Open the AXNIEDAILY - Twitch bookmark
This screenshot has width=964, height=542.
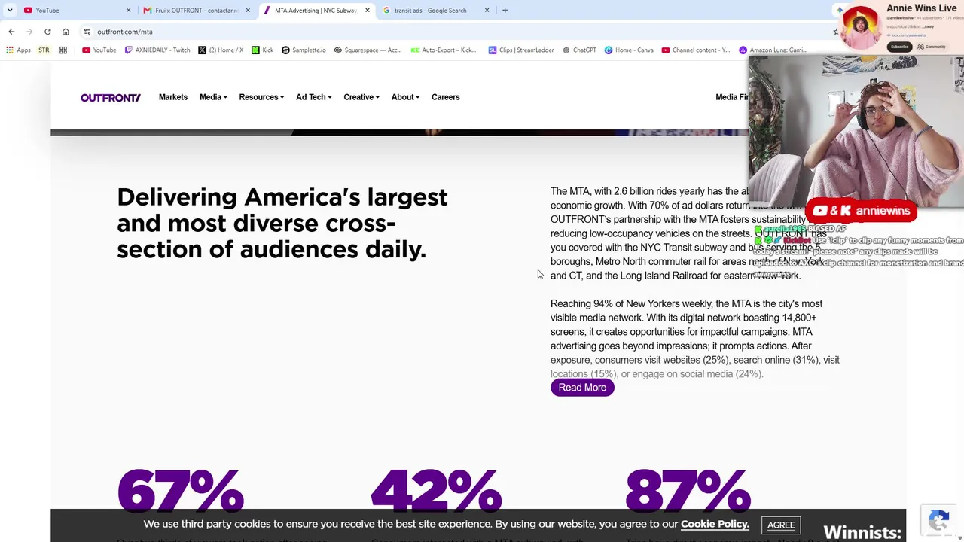157,50
